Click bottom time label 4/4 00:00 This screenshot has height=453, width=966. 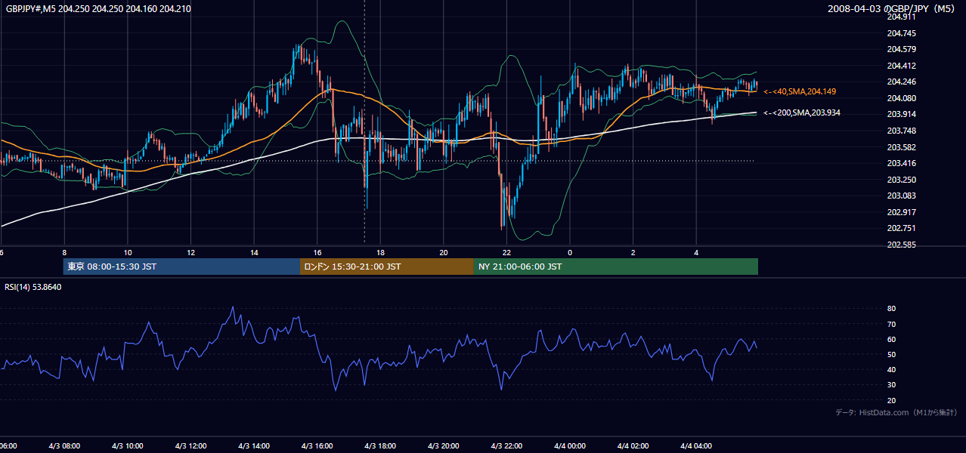(569, 446)
